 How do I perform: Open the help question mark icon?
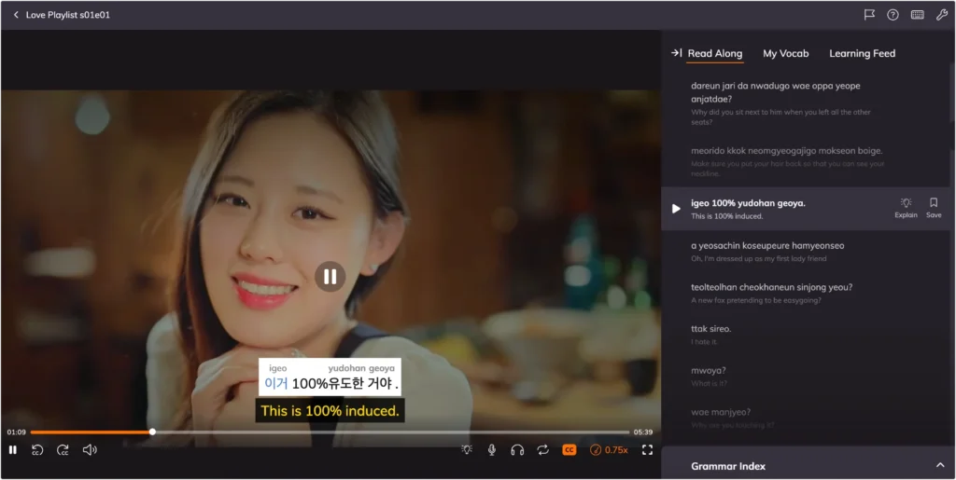[893, 15]
